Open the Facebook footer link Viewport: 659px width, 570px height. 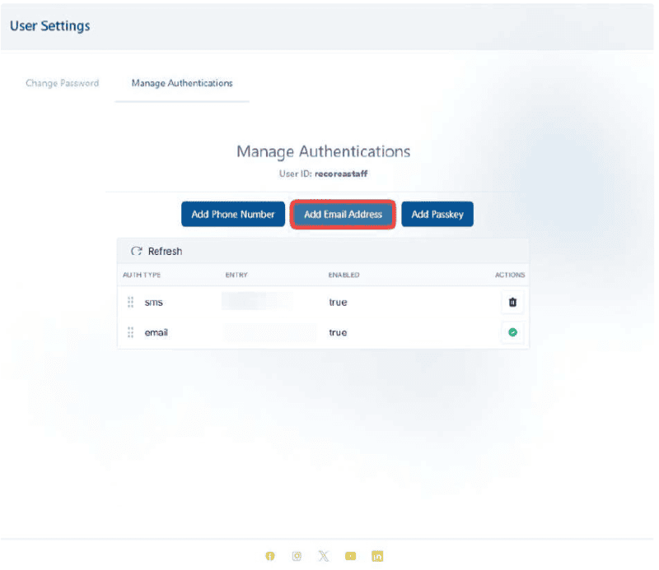269,556
